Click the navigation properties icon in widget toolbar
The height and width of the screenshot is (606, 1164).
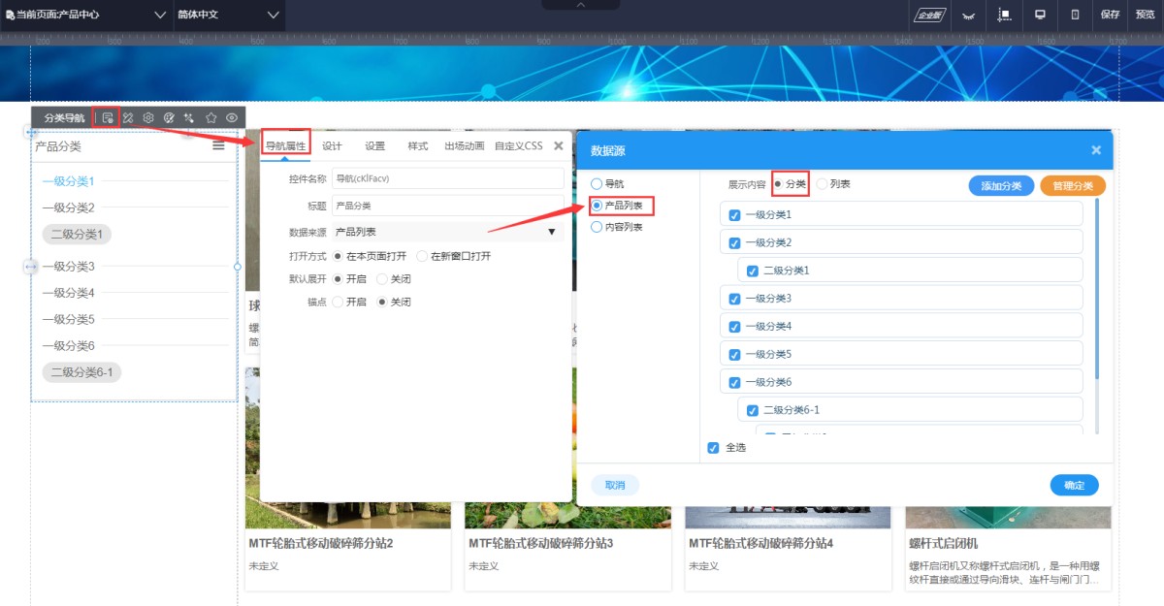point(108,117)
